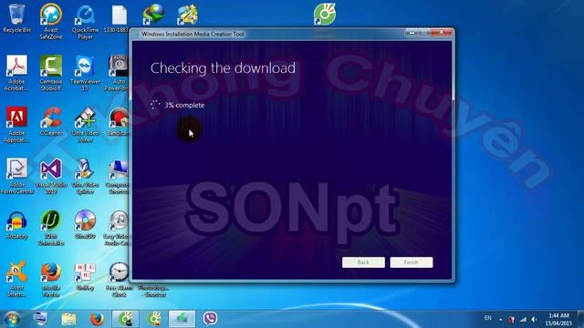This screenshot has width=584, height=328.
Task: Select the Coc Coc browser desktop shortcut
Action: click(x=325, y=15)
